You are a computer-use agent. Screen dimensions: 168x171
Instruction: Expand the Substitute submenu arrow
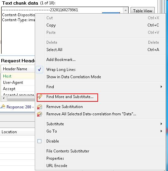coord(161,124)
